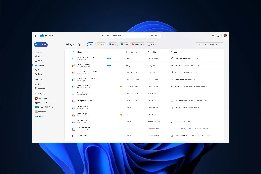Click Jenna's name in Market Research row
Screen dimensions: 261x174
[x=154, y=122]
